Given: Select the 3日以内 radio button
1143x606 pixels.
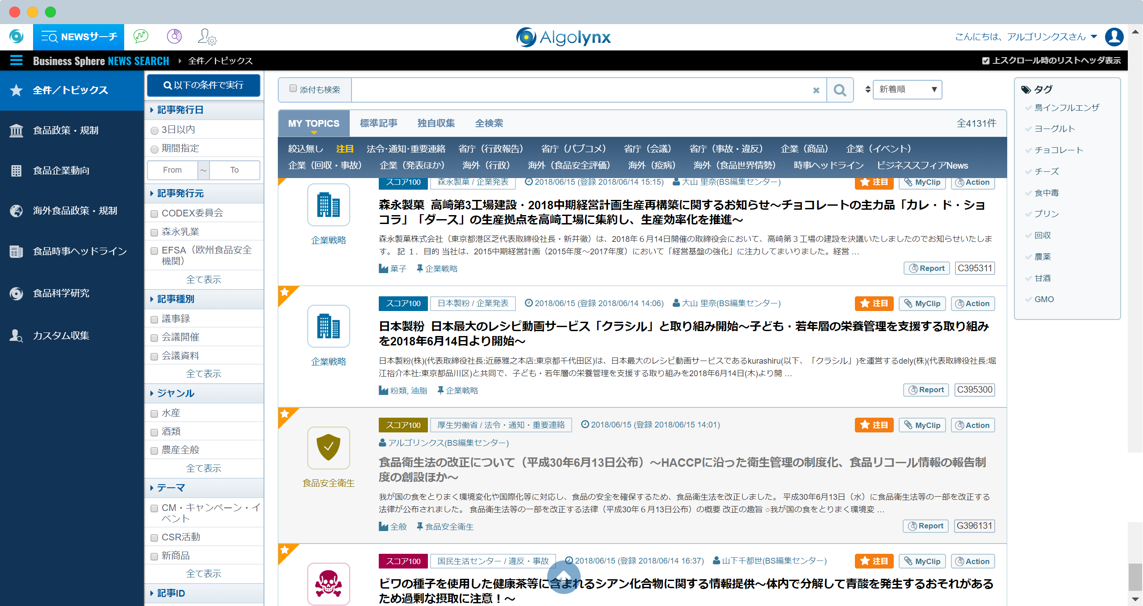Looking at the screenshot, I should (x=155, y=130).
